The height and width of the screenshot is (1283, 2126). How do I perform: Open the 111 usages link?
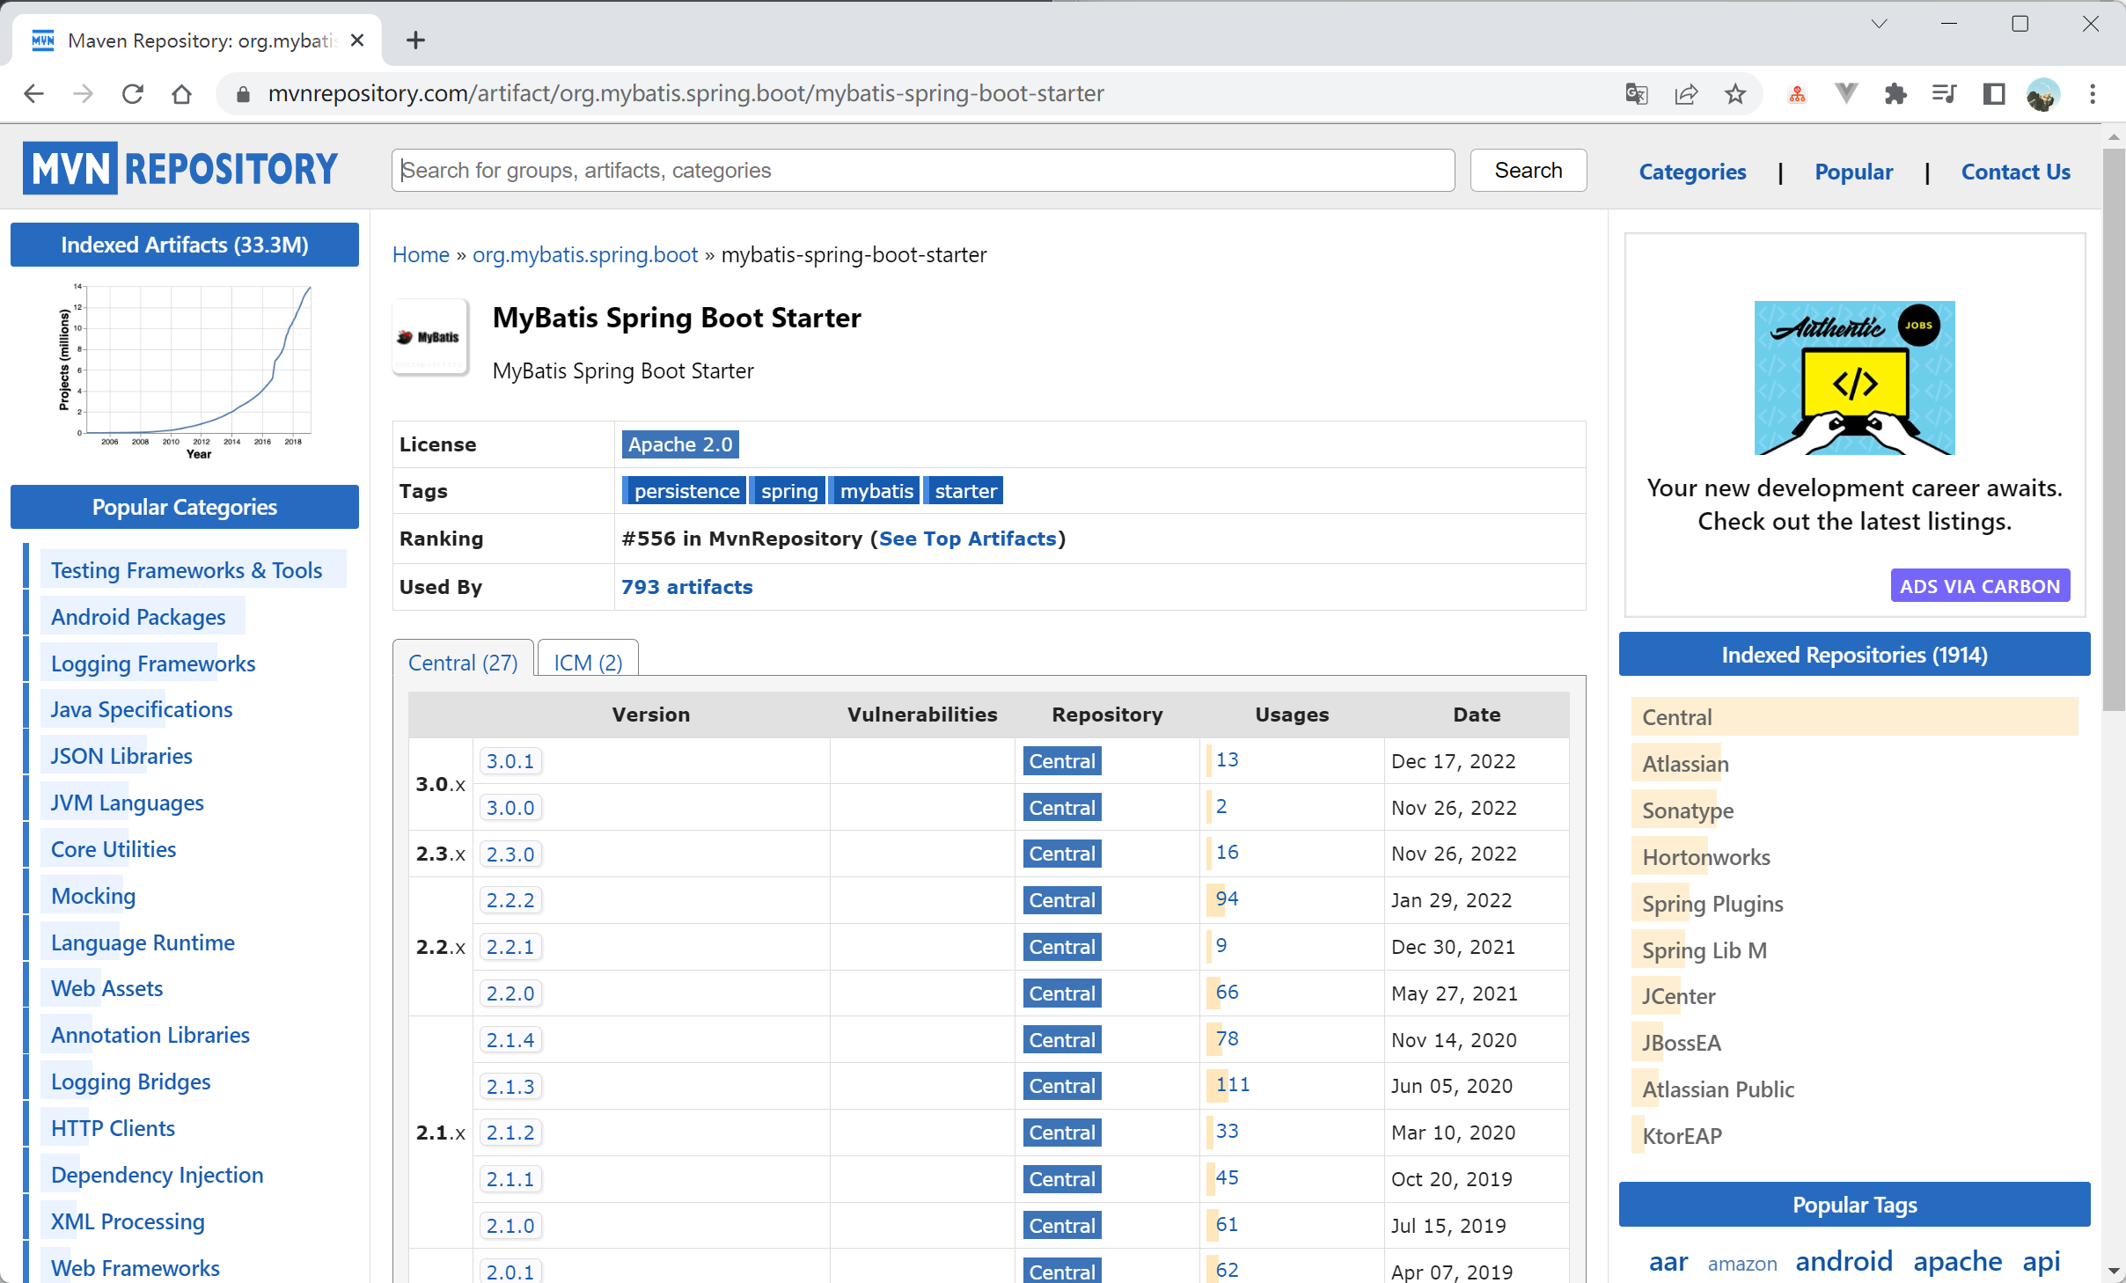point(1232,1084)
